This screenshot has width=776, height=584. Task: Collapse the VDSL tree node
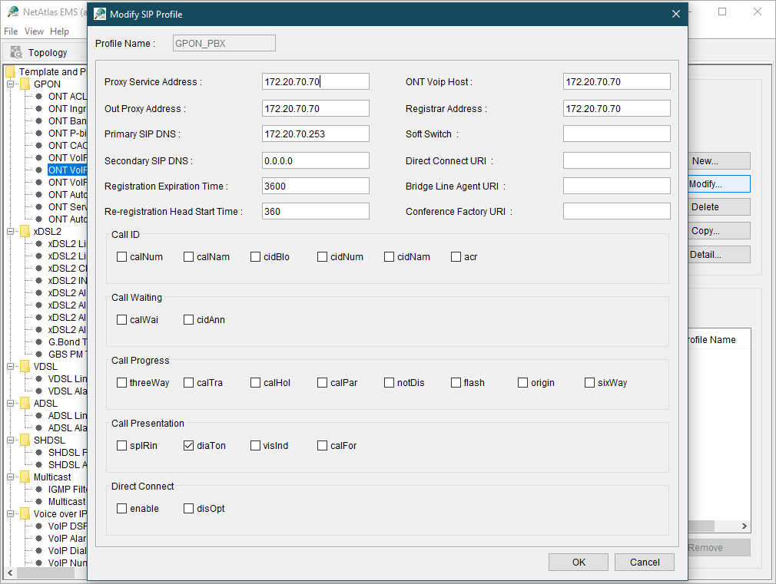coord(12,367)
